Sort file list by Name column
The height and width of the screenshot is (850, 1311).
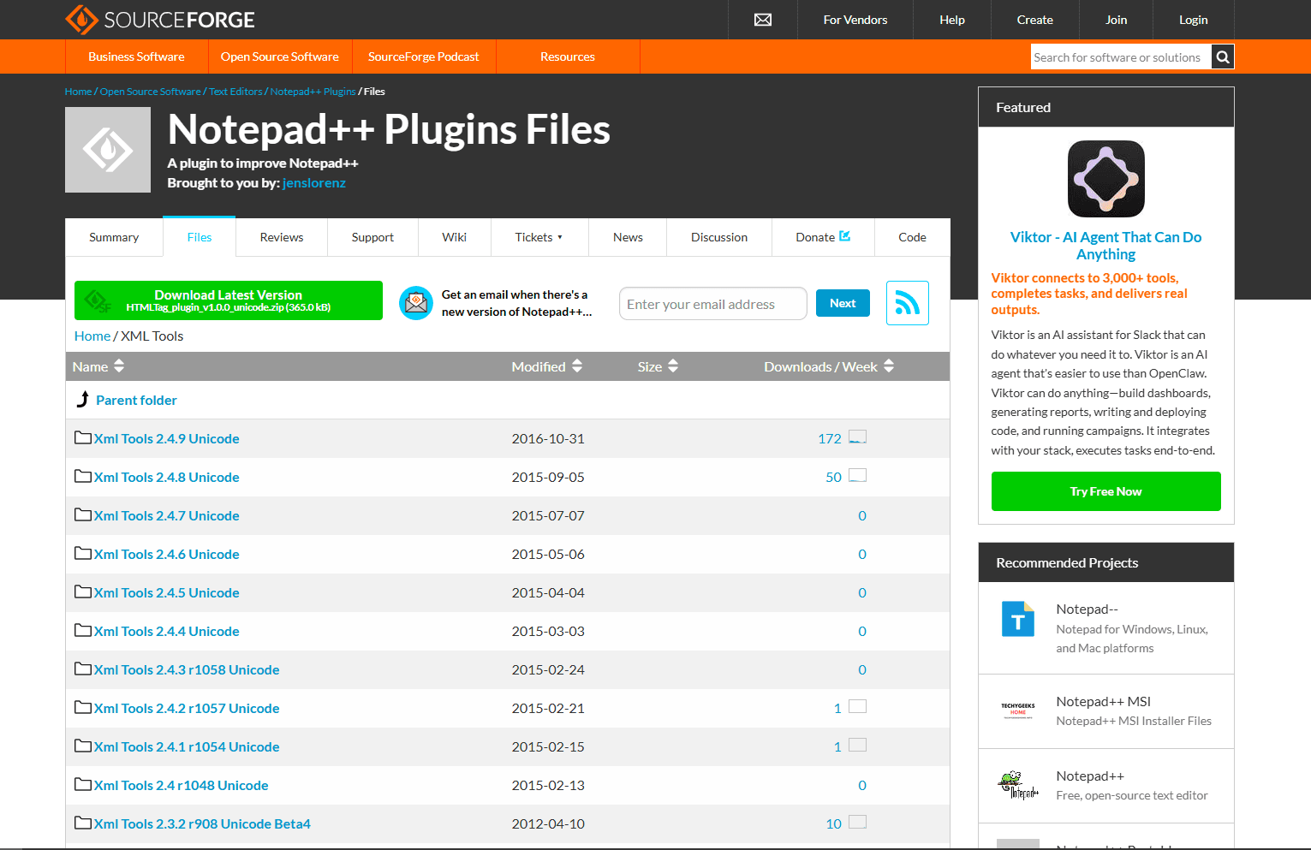[98, 366]
